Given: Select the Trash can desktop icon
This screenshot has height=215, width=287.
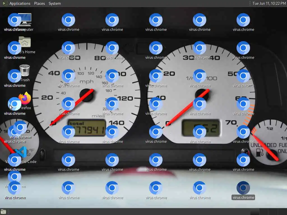Looking at the screenshot, I should coord(25,70).
